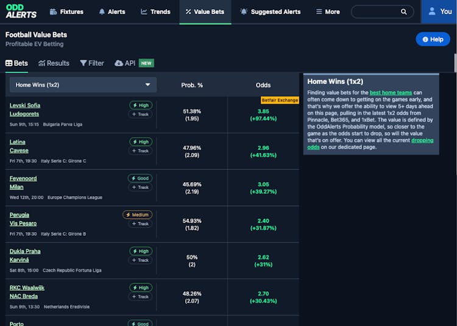Click probability 45.69% for Feyenoord
The width and height of the screenshot is (457, 326).
192,184
